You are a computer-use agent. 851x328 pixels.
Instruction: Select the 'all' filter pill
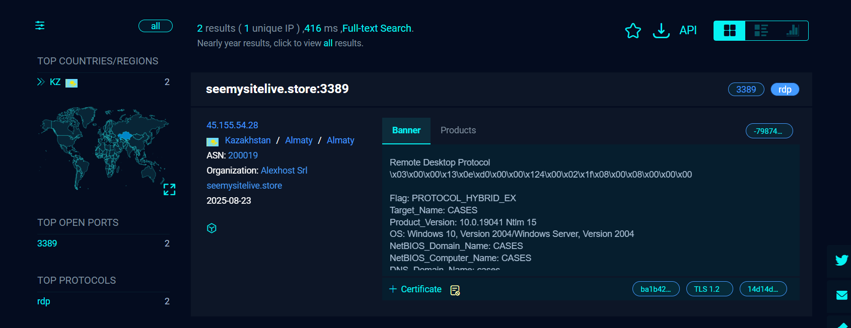click(x=156, y=26)
